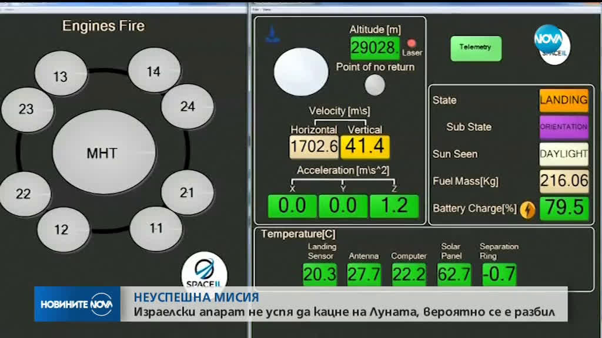Click engine 13 indicator circle
Screen dimensions: 602x338
(x=61, y=73)
